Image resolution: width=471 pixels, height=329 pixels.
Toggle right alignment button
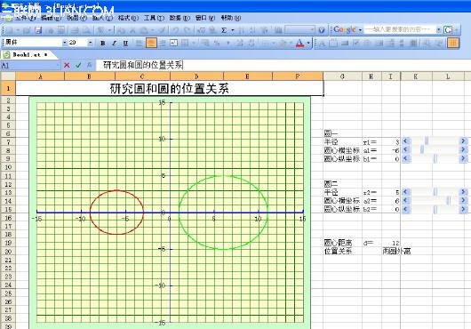tap(163, 43)
